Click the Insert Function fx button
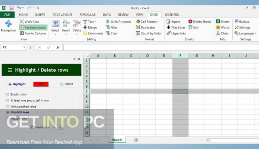Viewport: 259px width, 149px height. 58,48
